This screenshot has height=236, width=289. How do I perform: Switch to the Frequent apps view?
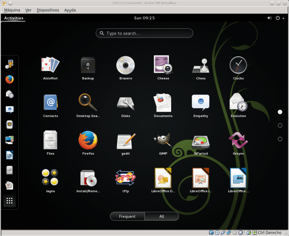pyautogui.click(x=127, y=217)
